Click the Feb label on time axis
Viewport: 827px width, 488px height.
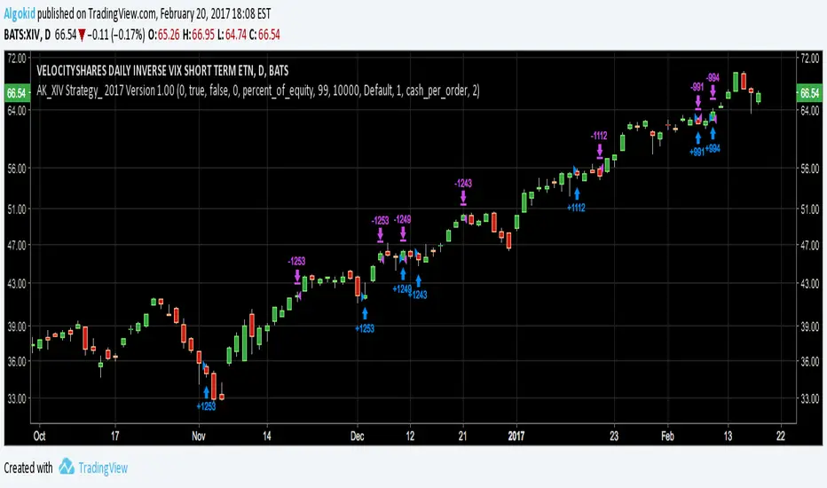coord(667,436)
